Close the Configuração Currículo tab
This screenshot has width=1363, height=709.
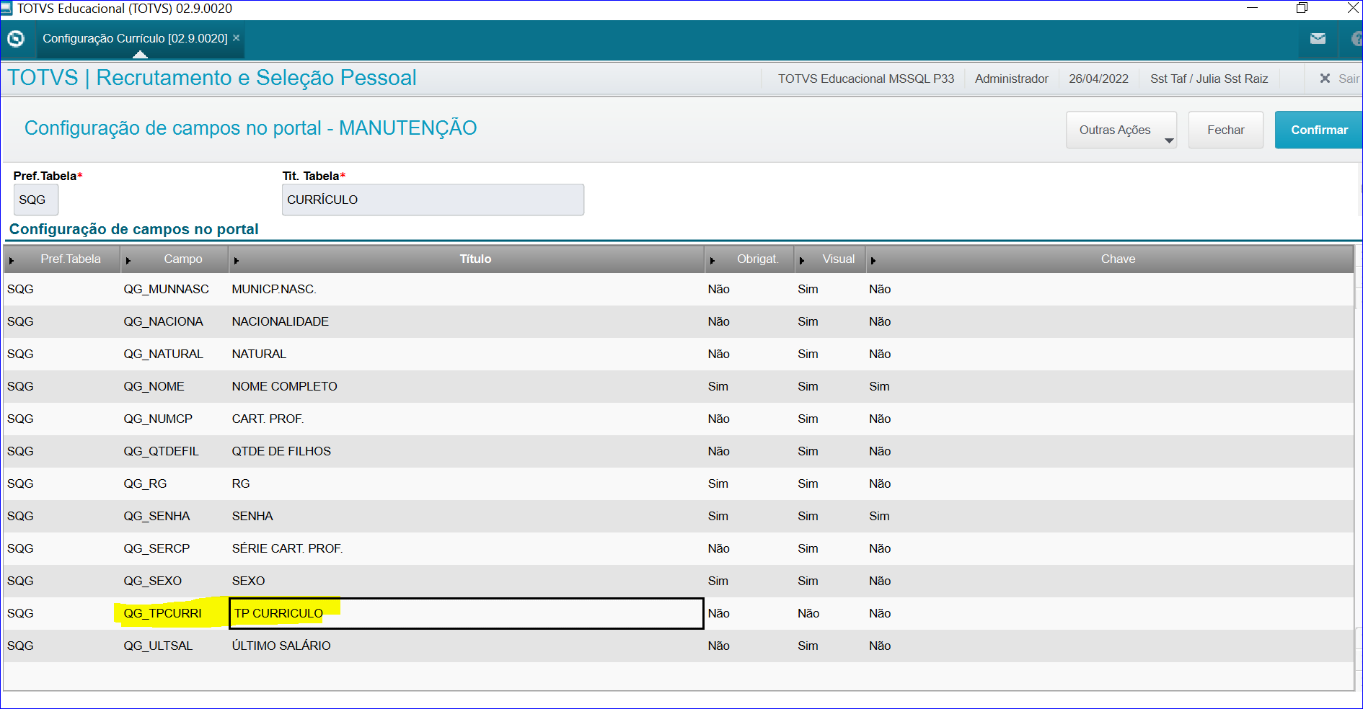236,37
